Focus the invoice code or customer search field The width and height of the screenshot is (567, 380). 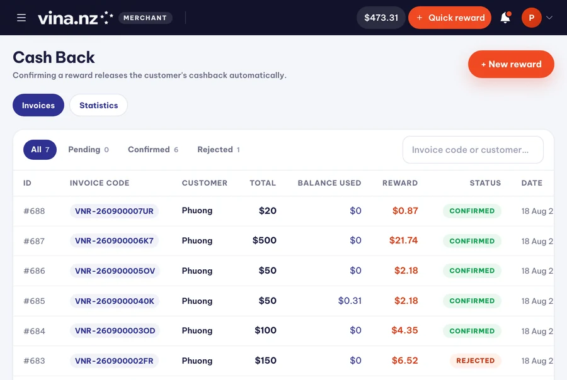point(473,150)
